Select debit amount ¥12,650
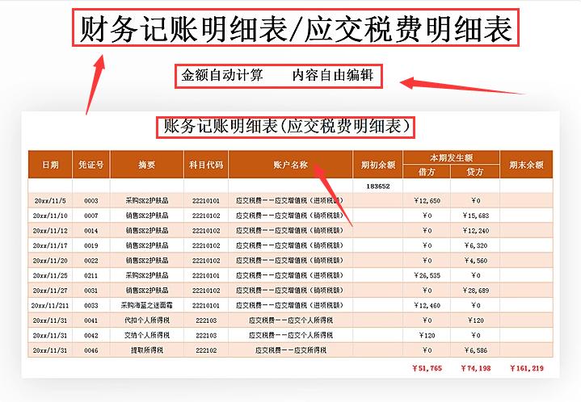The image size is (581, 402). click(427, 201)
